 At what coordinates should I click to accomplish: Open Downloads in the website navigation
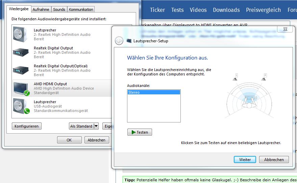[x=226, y=10]
